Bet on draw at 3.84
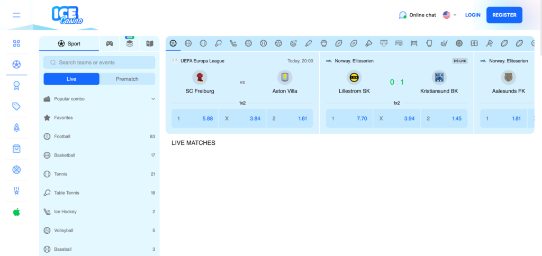542x256 pixels. tap(242, 118)
